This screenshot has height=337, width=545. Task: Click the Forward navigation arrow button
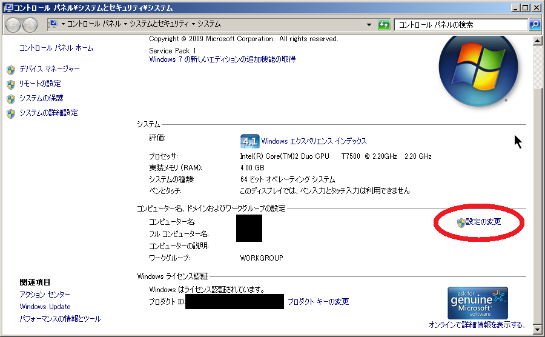[x=30, y=25]
